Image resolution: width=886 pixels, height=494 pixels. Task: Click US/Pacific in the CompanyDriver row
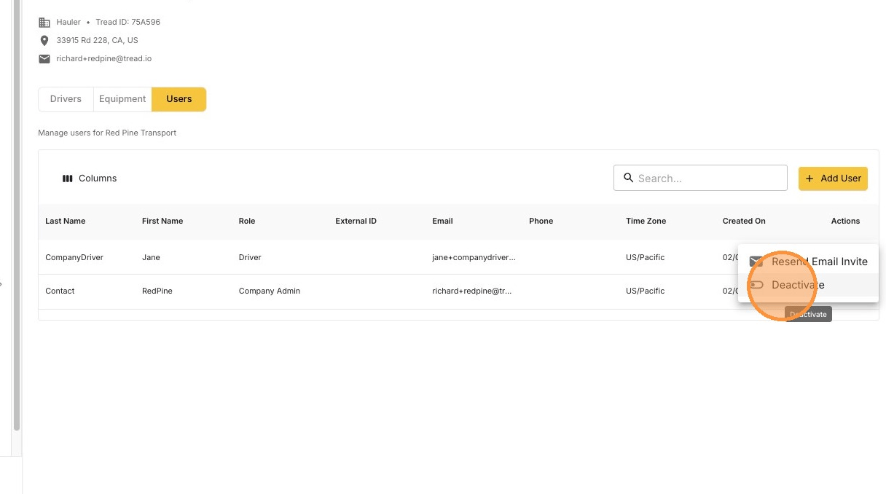coord(645,257)
